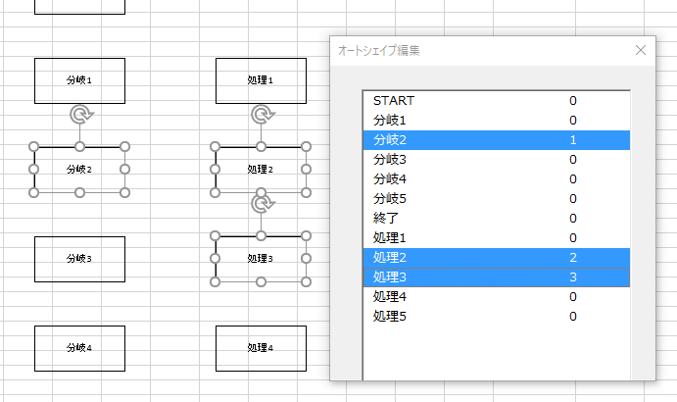Image resolution: width=677 pixels, height=402 pixels.
Task: Click the 処理1 shape on the sheet
Action: 261,80
